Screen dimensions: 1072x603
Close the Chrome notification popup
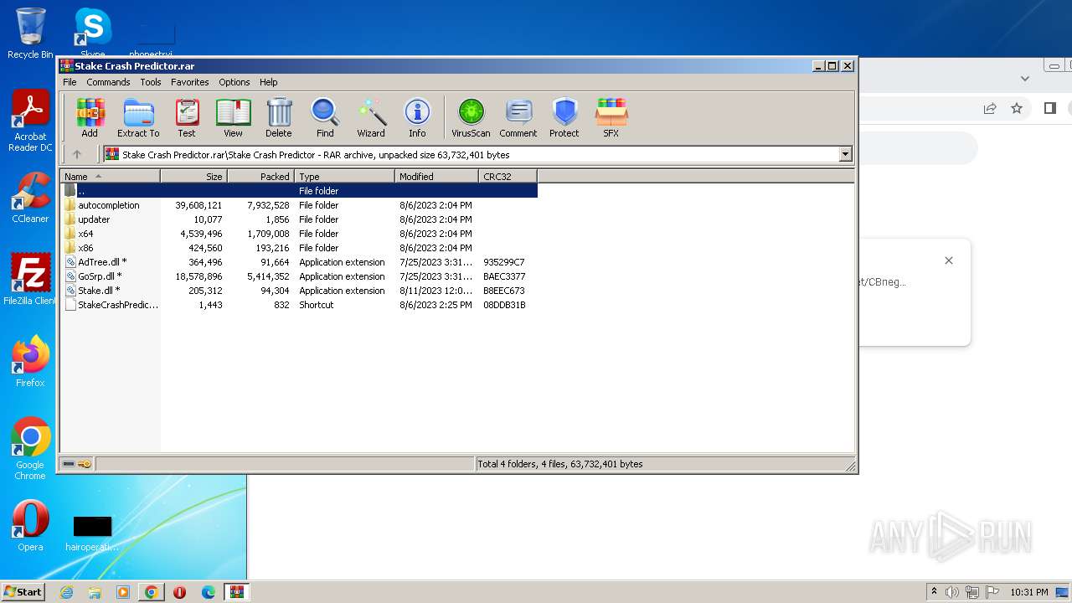pos(949,260)
